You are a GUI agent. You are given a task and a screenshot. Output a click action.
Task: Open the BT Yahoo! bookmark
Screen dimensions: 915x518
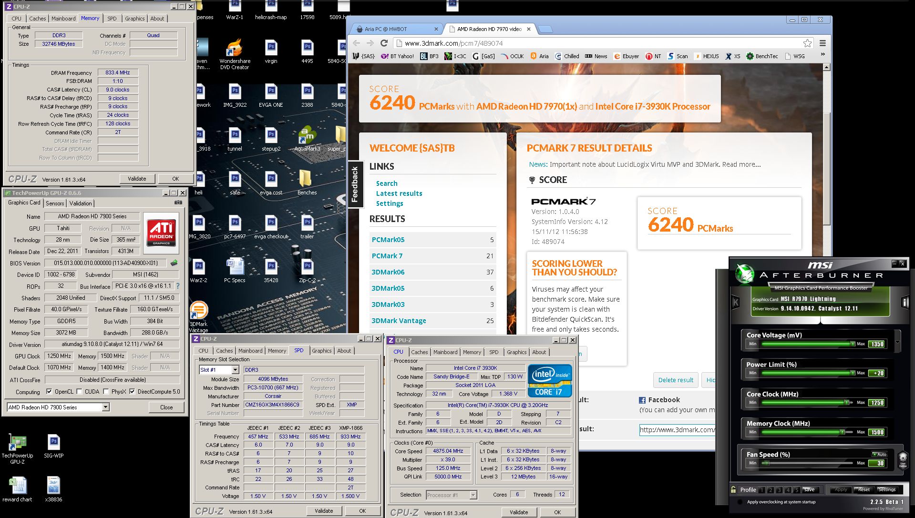click(397, 56)
